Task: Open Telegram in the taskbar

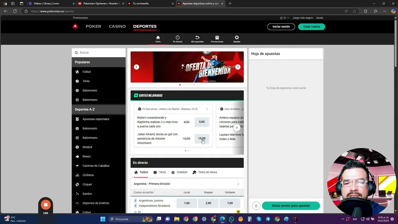Action: pos(268,219)
